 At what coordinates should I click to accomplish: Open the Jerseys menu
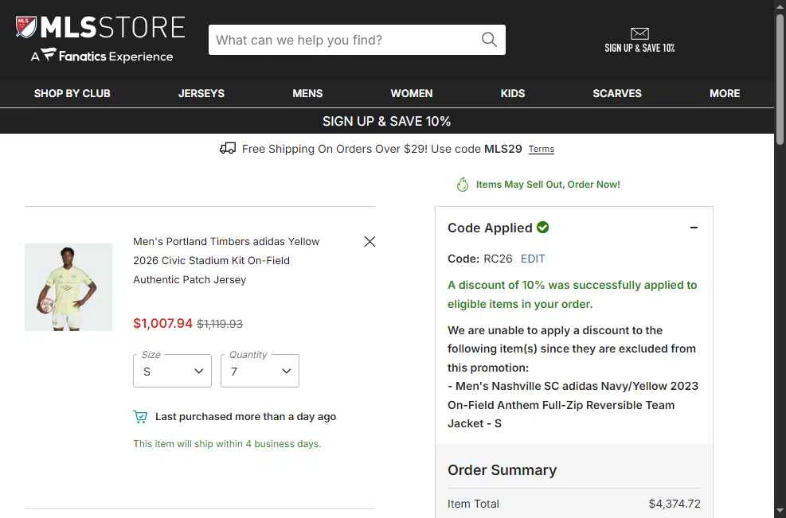click(201, 93)
